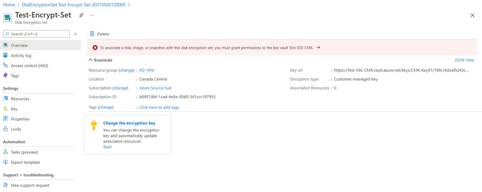Click the Delete button
Viewport: 482px width, 192px height.
coord(99,34)
